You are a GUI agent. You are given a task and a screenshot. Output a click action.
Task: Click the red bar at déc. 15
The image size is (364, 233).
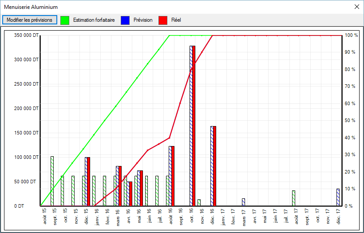(x=89, y=182)
